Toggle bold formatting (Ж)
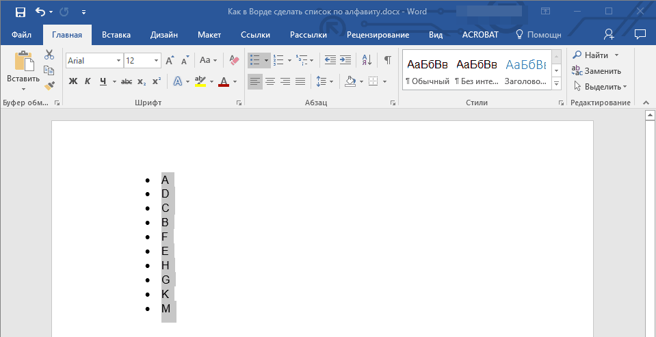 point(73,81)
